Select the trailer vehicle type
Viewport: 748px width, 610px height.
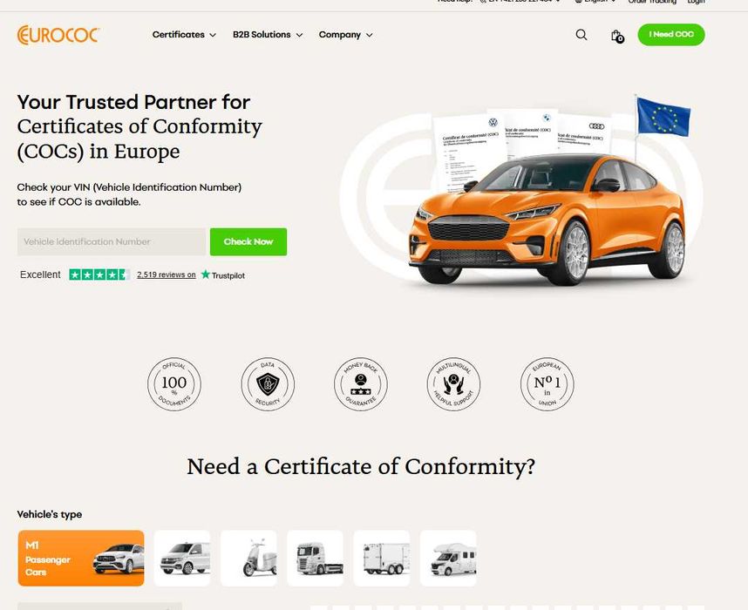pos(382,558)
